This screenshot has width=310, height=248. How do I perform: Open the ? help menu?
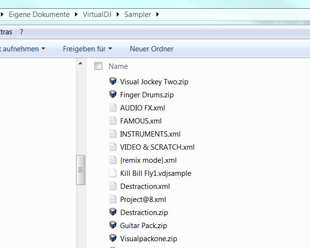point(21,32)
